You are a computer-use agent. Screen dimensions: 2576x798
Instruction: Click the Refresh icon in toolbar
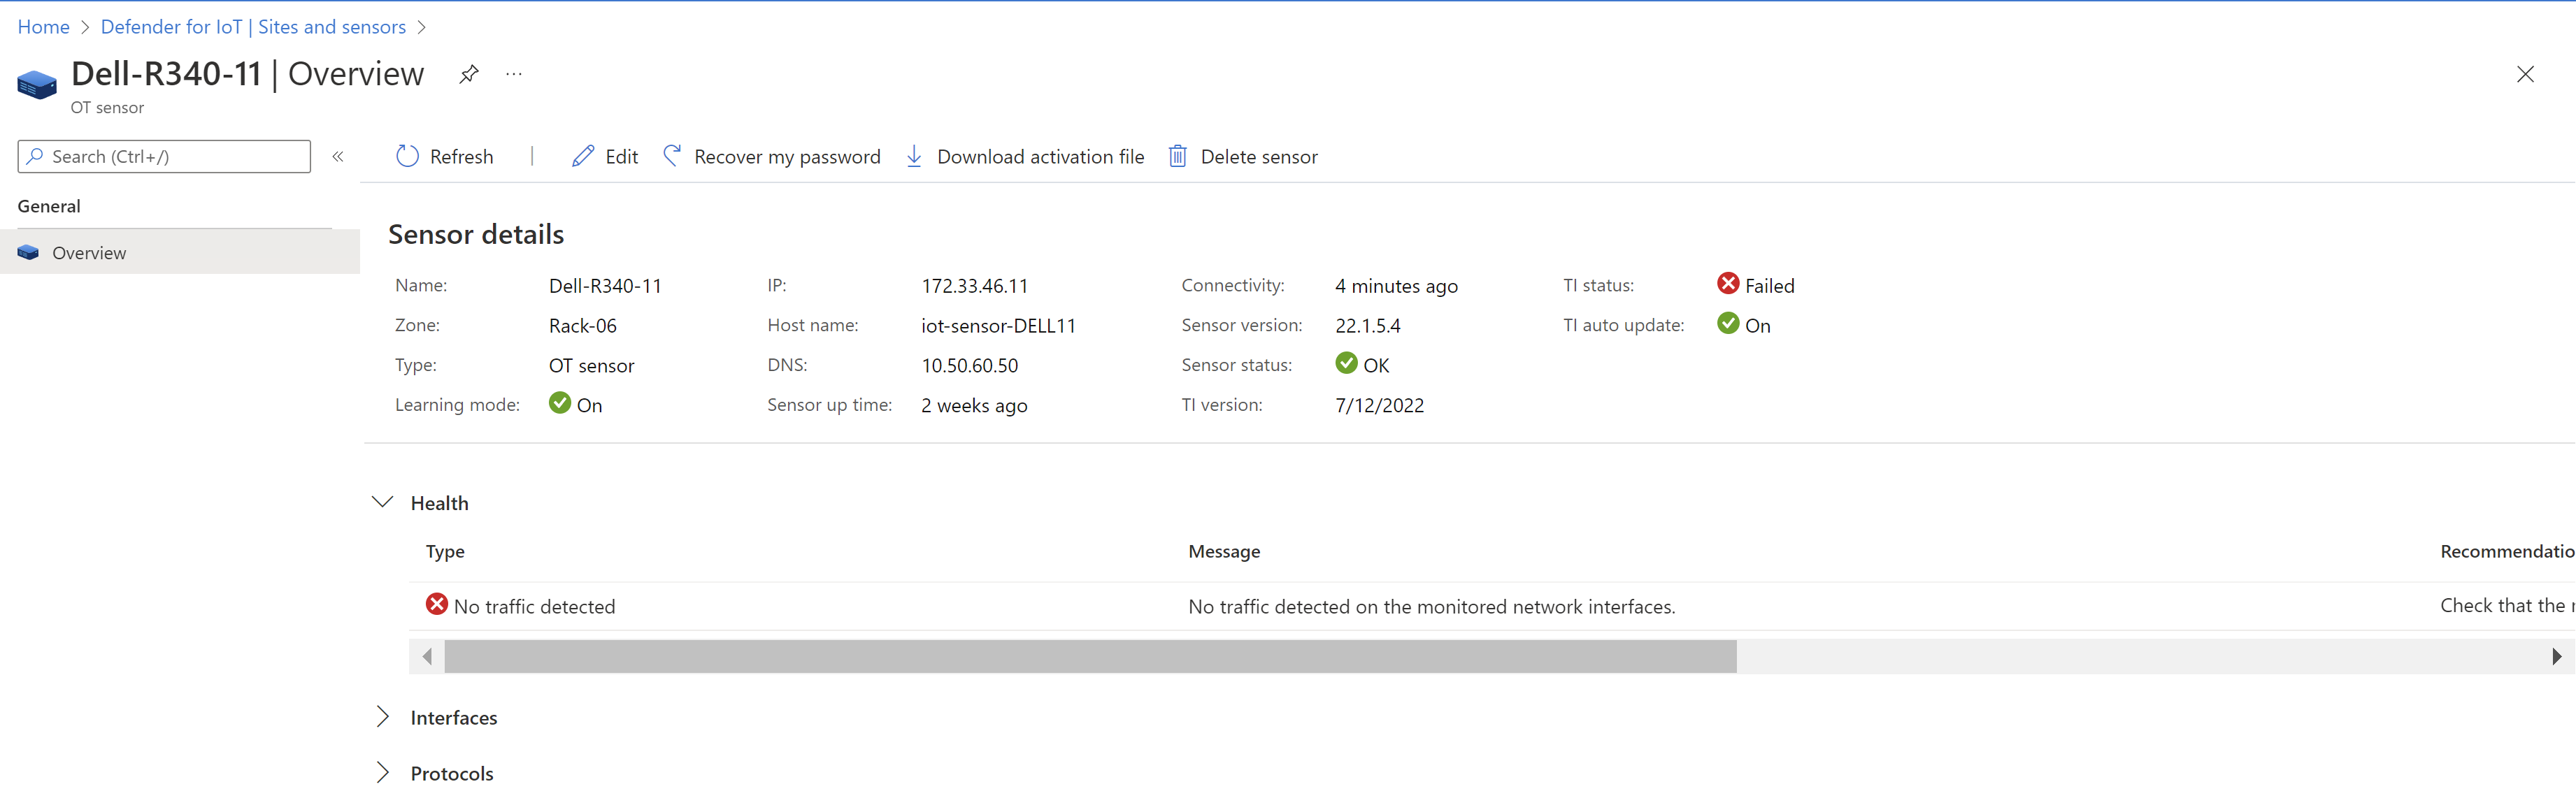pyautogui.click(x=407, y=157)
